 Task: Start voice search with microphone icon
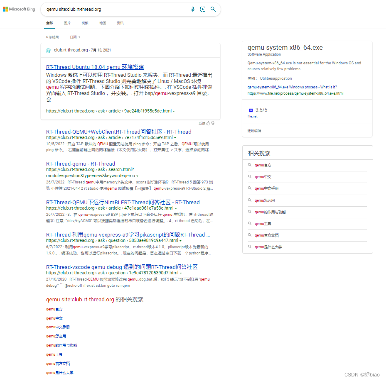pos(193,9)
